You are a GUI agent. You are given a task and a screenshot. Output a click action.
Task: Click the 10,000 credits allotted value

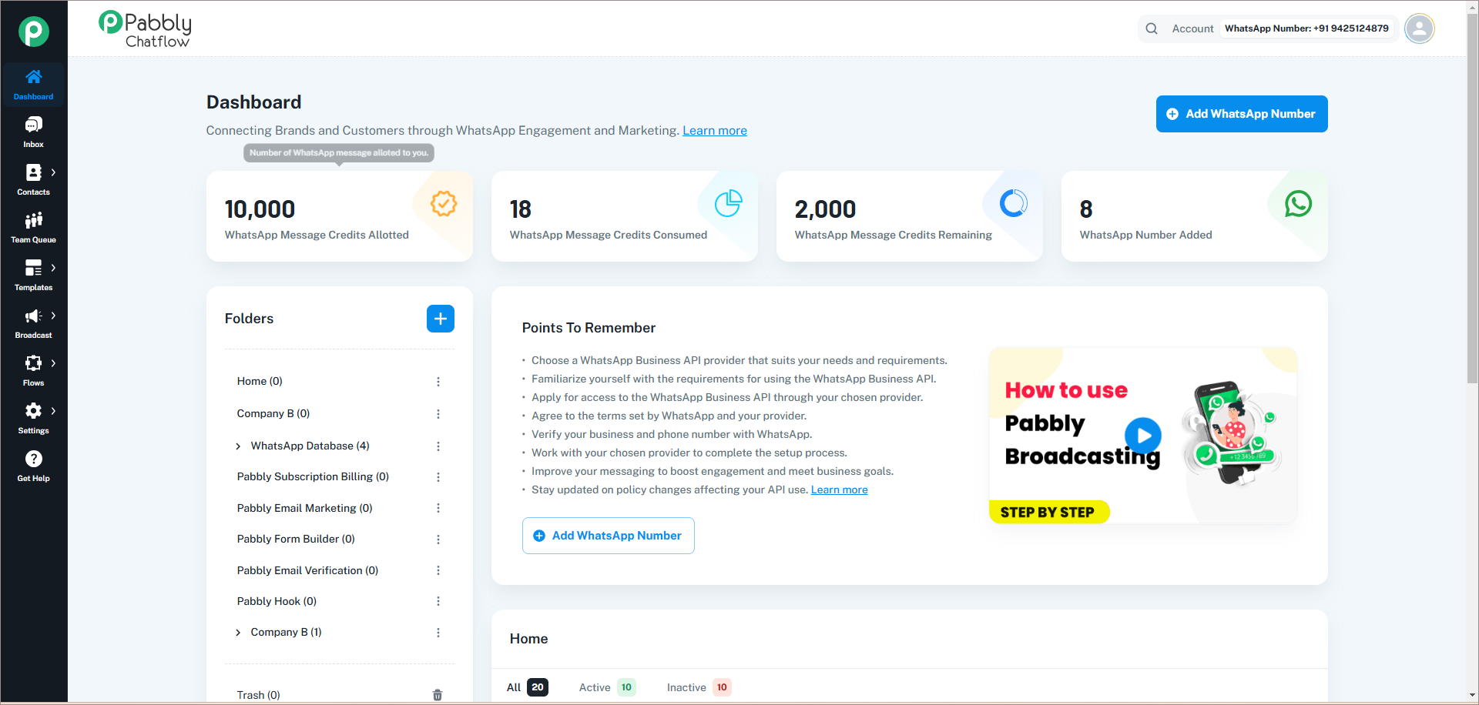click(260, 209)
